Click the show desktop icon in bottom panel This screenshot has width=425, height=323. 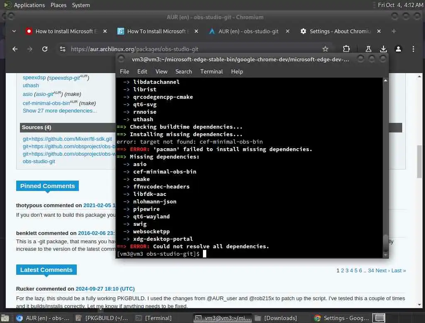[x=5, y=318]
